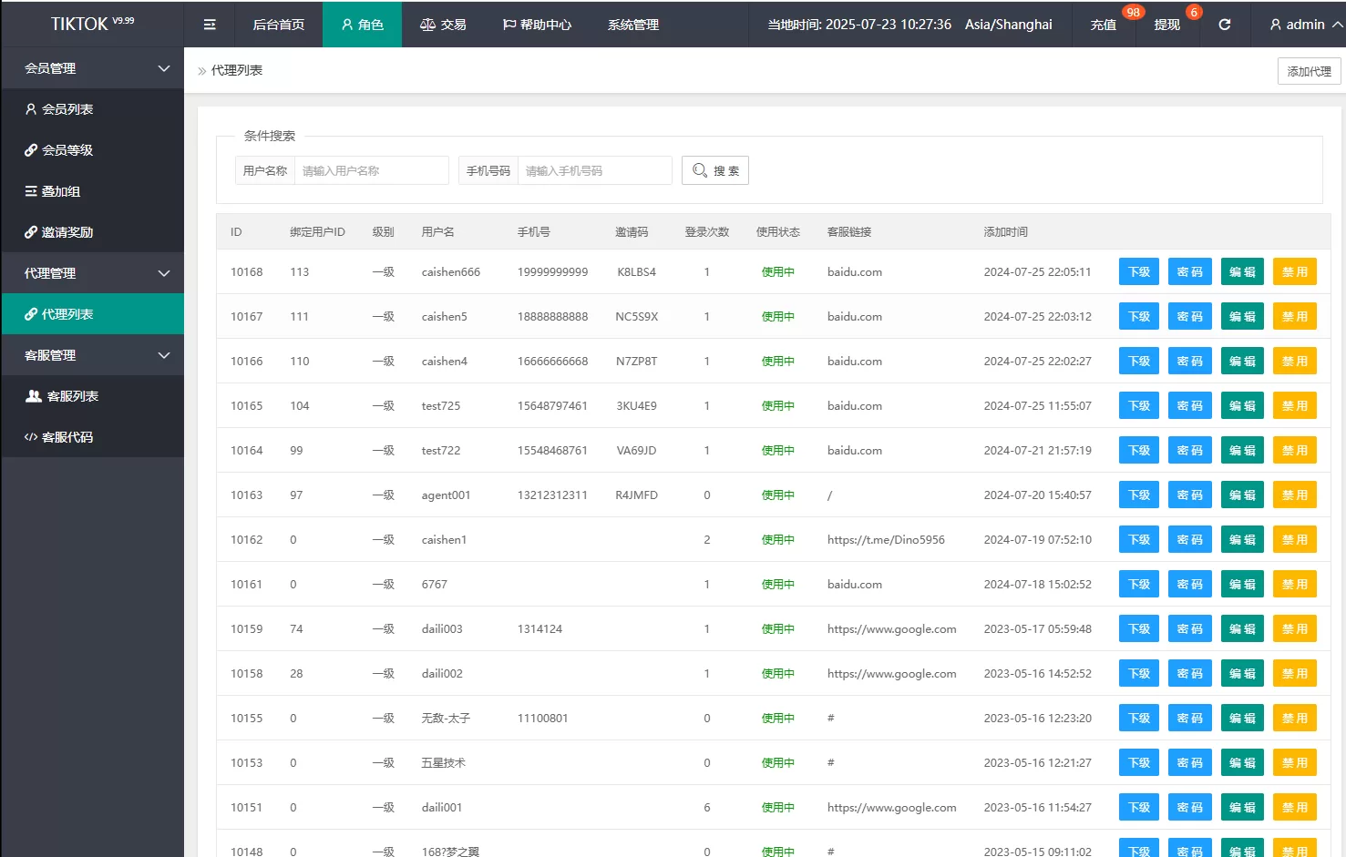Viewport: 1346px width, 857px height.
Task: Open 客服代码 via the code icon
Action: pyautogui.click(x=32, y=436)
